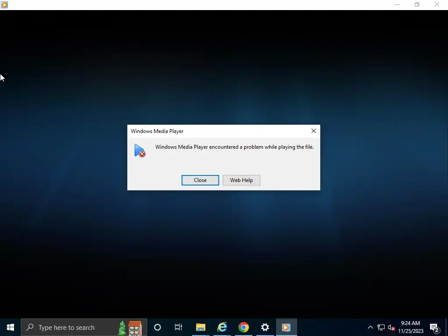The height and width of the screenshot is (336, 448).
Task: Click the network status tray icon
Action: point(381,327)
